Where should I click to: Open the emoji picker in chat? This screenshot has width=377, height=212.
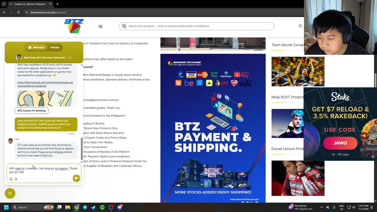[x=11, y=179]
